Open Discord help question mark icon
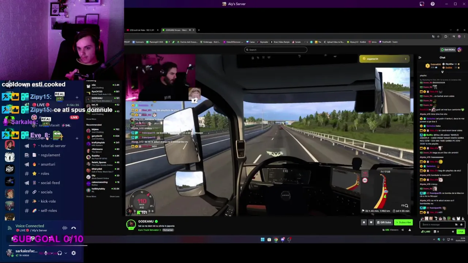This screenshot has height=263, width=468. click(433, 4)
